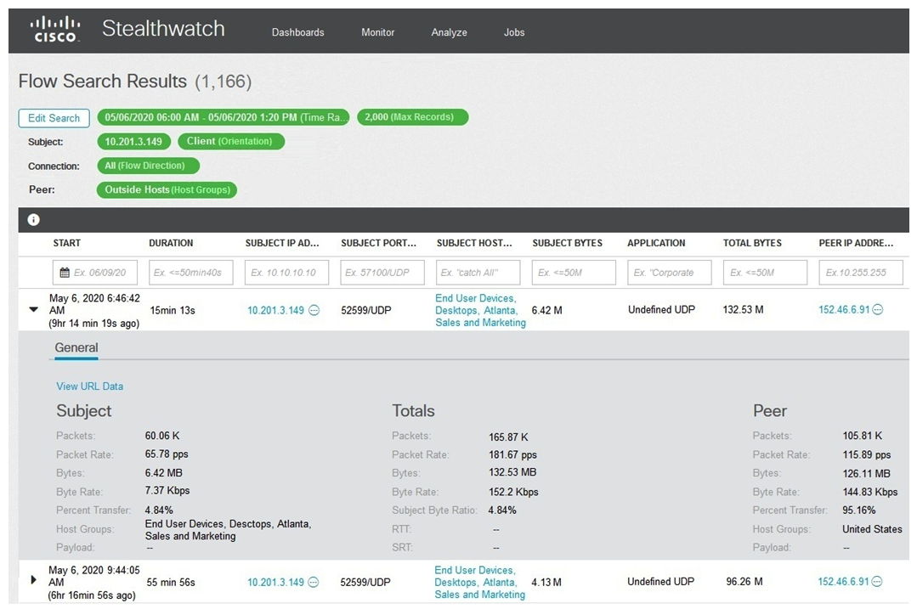This screenshot has width=917, height=609.
Task: Click the Start date filter field
Action: pyautogui.click(x=95, y=273)
